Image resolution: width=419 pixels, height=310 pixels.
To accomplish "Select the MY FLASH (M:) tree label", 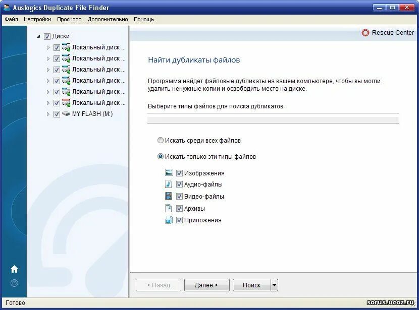I will click(92, 114).
